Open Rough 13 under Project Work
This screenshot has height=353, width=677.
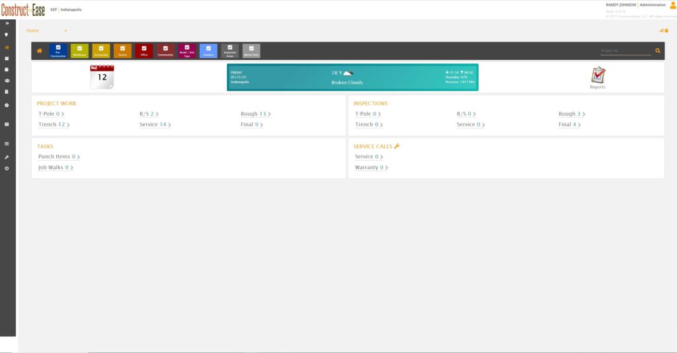pos(255,114)
